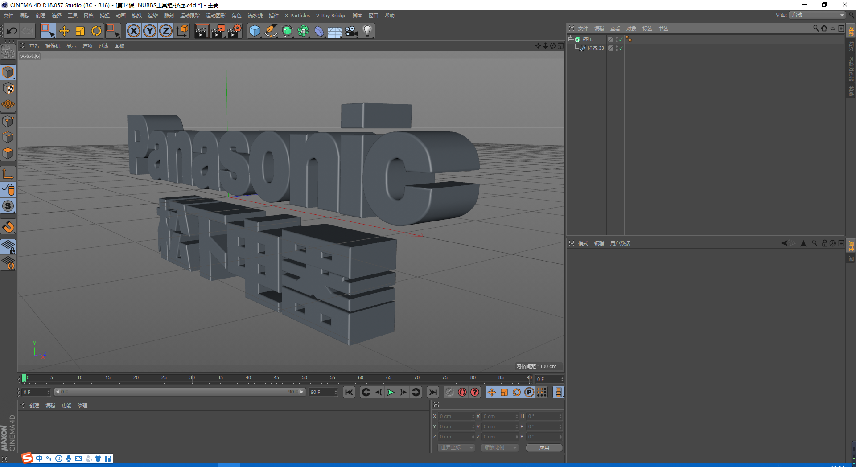Click the Record Active Objects keyframe button
Screen dimensions: 856x467
tap(450, 392)
